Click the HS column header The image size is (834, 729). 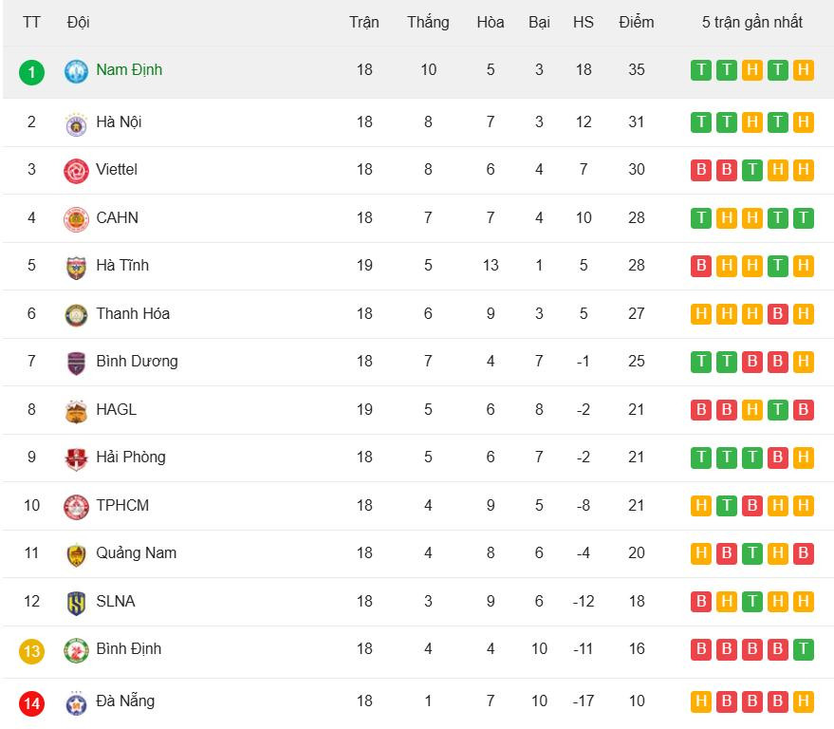pyautogui.click(x=584, y=22)
